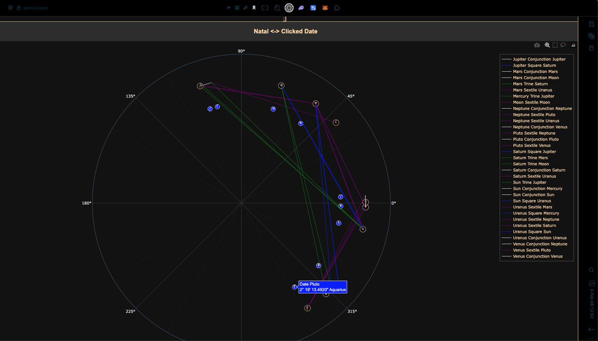
Task: Click the bookmark icon in the browser toolbar
Action: pos(254,7)
